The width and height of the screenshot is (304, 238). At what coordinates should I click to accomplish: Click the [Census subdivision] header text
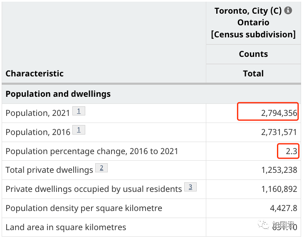(253, 34)
